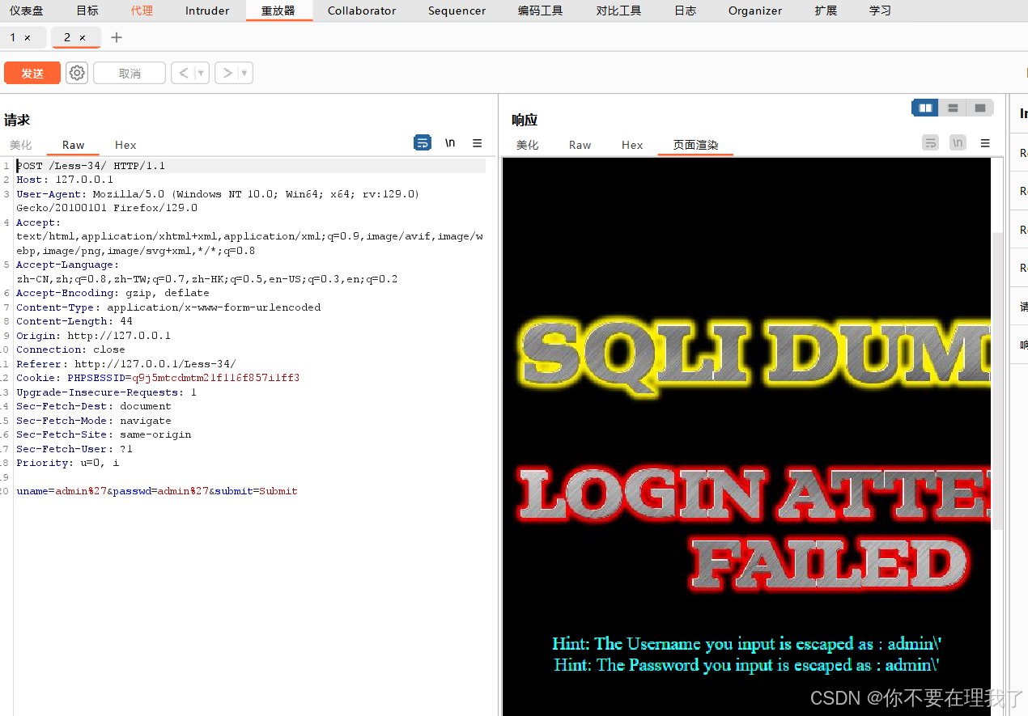Click the Content-Length: 44 header

[74, 321]
